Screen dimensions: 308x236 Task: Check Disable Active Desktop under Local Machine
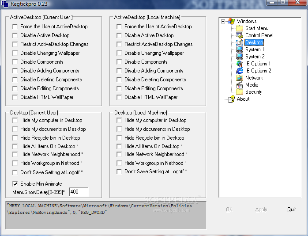tap(119, 35)
